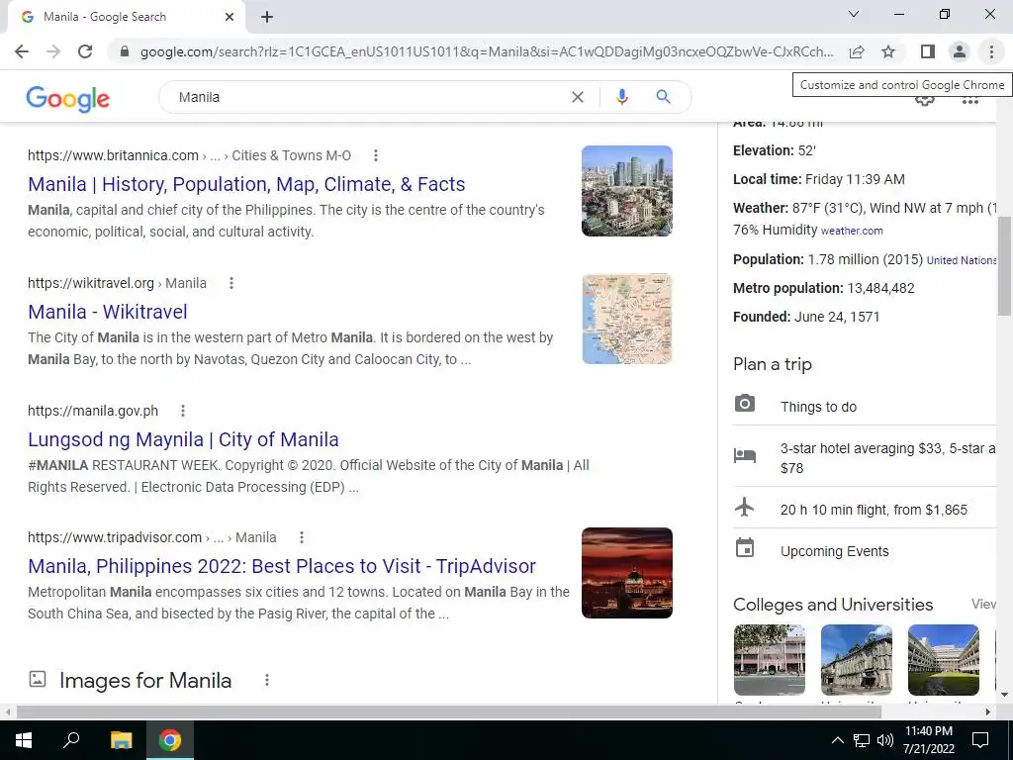The image size is (1013, 760).
Task: Click third Colleges and Universities thumbnail
Action: pyautogui.click(x=943, y=659)
